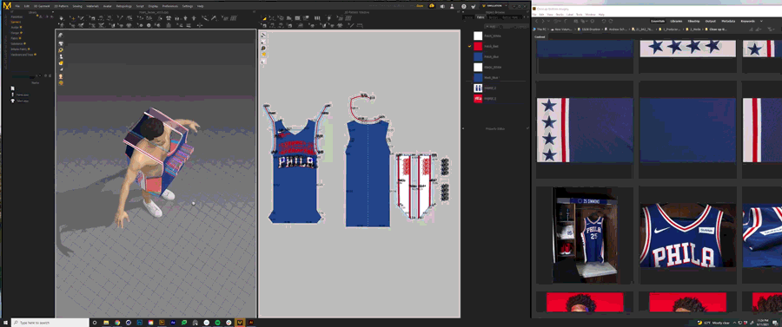Screen dimensions: 782x327
Task: Open Marvelous Designer from Windows taskbar
Action: (241, 323)
